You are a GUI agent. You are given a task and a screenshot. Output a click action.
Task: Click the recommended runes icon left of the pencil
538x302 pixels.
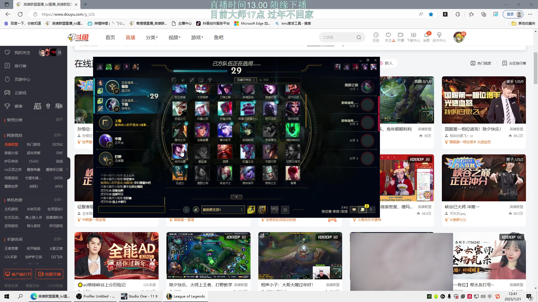point(186,210)
